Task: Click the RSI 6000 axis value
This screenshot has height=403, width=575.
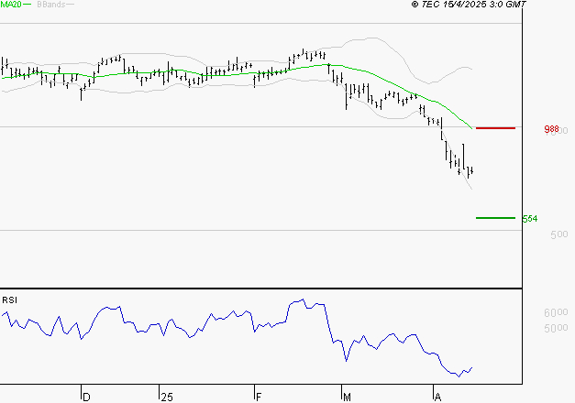Action: coord(556,312)
